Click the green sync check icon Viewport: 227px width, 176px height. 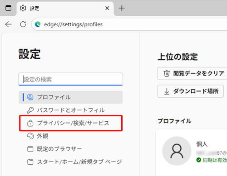(198, 160)
